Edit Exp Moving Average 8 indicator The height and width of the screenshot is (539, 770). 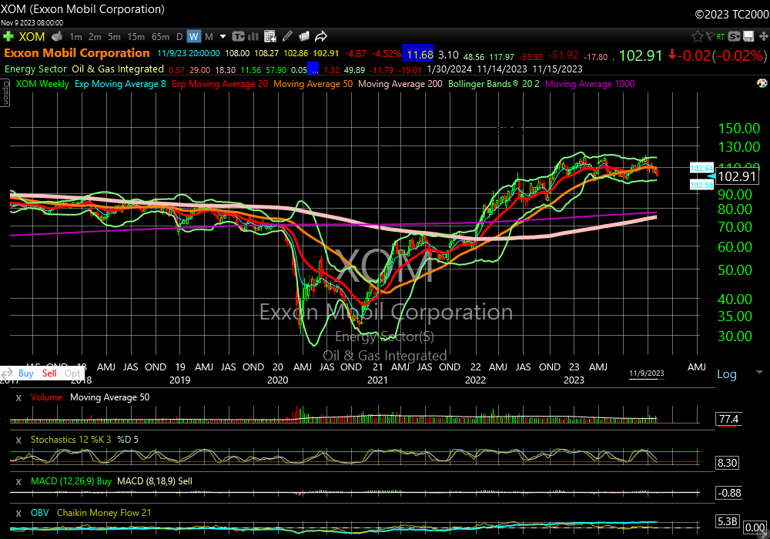[120, 84]
